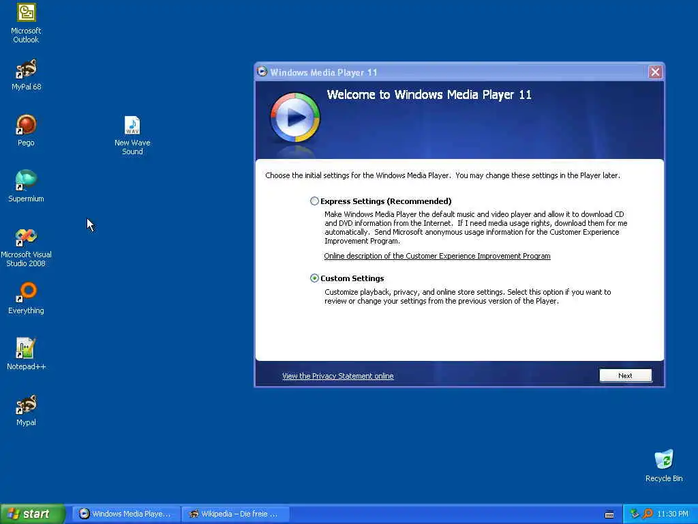698x524 pixels.
Task: Switch to Windows Media Player taskbar button
Action: tap(126, 514)
